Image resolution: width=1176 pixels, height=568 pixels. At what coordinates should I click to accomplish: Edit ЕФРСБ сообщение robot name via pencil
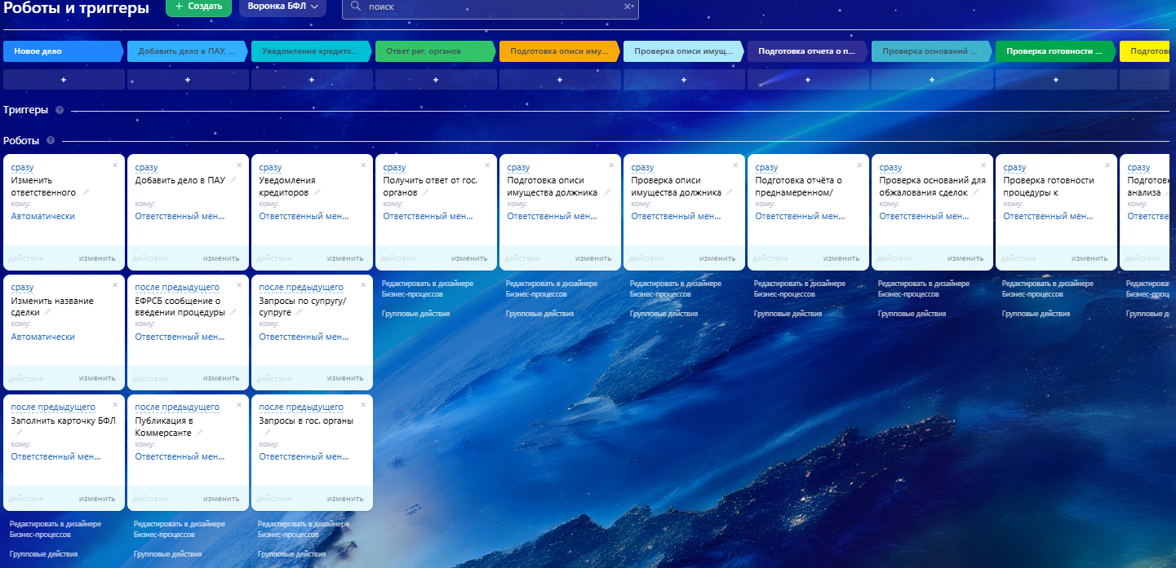[x=233, y=312]
